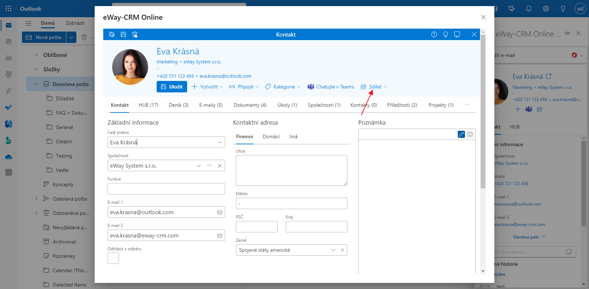Click into the PSČ input field
Viewport: 589px width, 289px height.
click(257, 227)
